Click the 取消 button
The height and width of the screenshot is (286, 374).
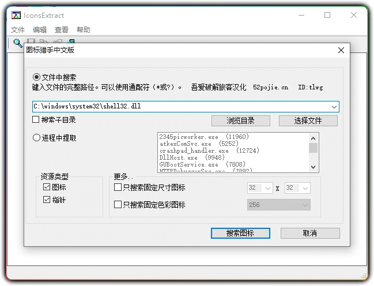(x=310, y=233)
